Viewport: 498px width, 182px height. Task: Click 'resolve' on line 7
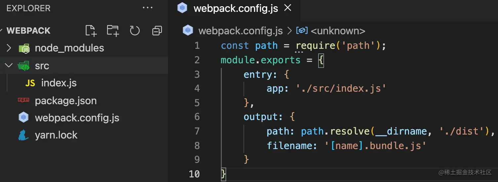click(x=350, y=131)
